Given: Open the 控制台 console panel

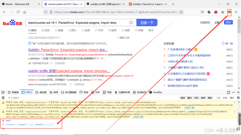Looking at the screenshot, I should (27, 92).
